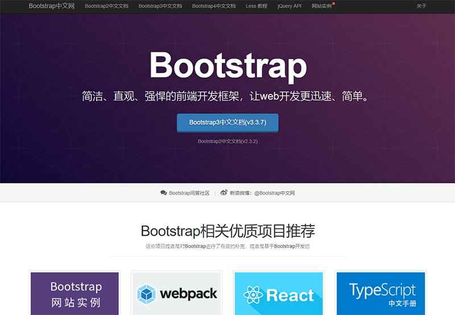Click the Bootstrap3中文文档(v3.3.7) button
Image resolution: width=455 pixels, height=315 pixels.
228,122
